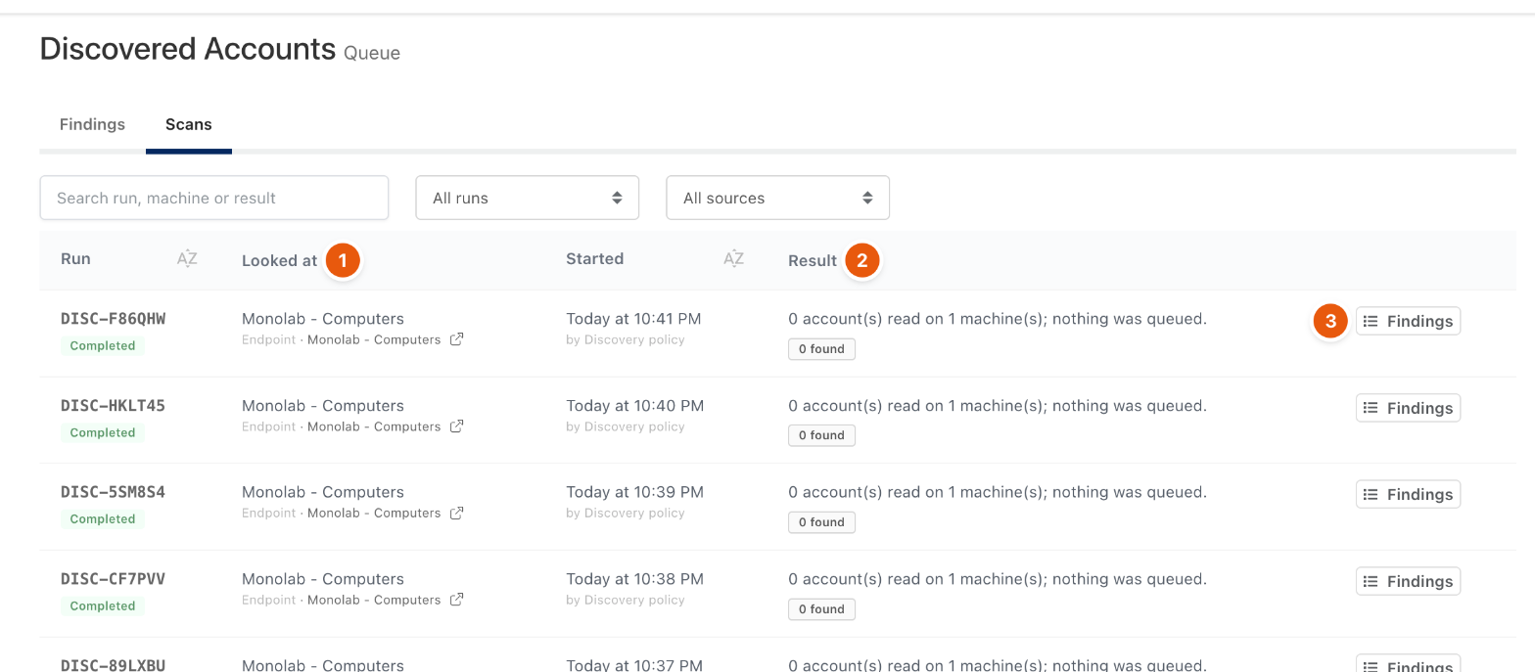Screen dimensions: 1535x672
Task: Open Findings for run DISC-HKLT45
Action: tap(1408, 408)
